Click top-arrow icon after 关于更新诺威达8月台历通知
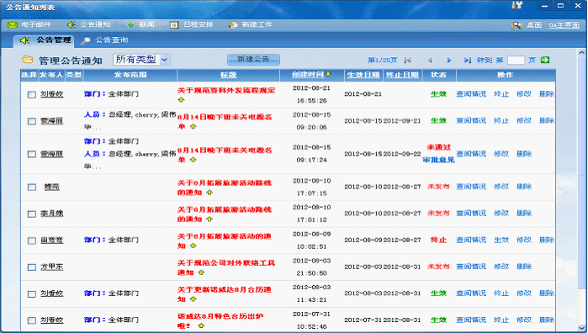The image size is (588, 333). pyautogui.click(x=193, y=299)
